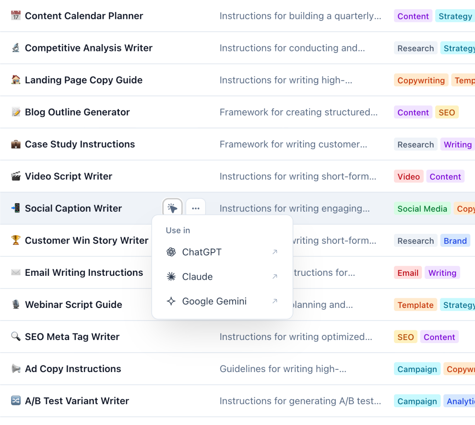Choose ChatGPT from the Use in menu
The height and width of the screenshot is (425, 475).
click(202, 252)
